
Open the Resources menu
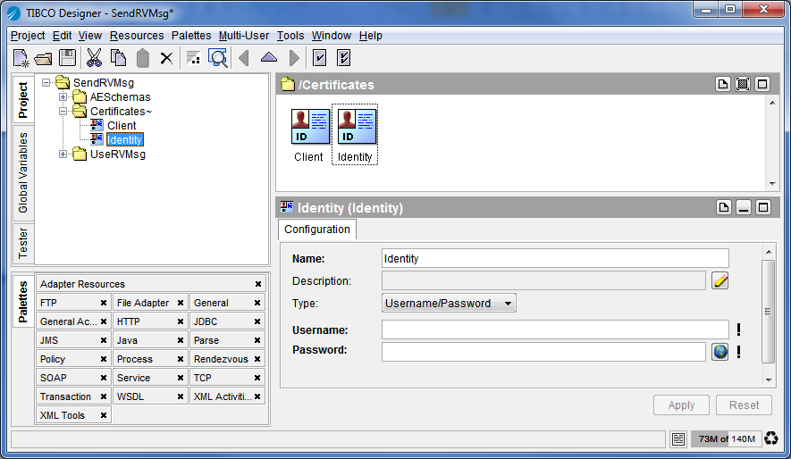click(137, 36)
